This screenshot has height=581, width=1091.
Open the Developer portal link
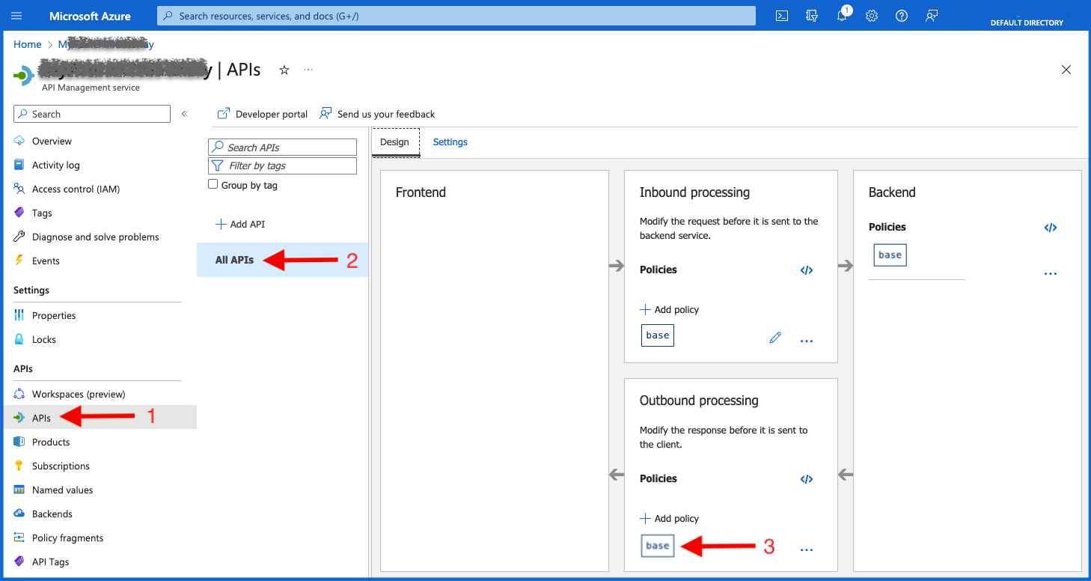[x=262, y=114]
